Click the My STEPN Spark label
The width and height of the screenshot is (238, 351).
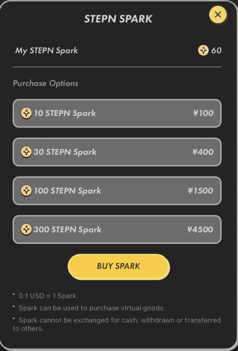[x=47, y=51]
